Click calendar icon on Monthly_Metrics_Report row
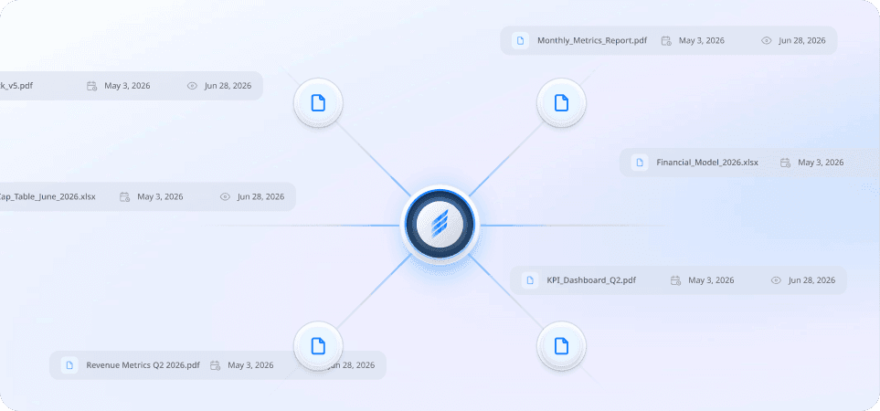Screen dimensions: 880x411 click(666, 40)
